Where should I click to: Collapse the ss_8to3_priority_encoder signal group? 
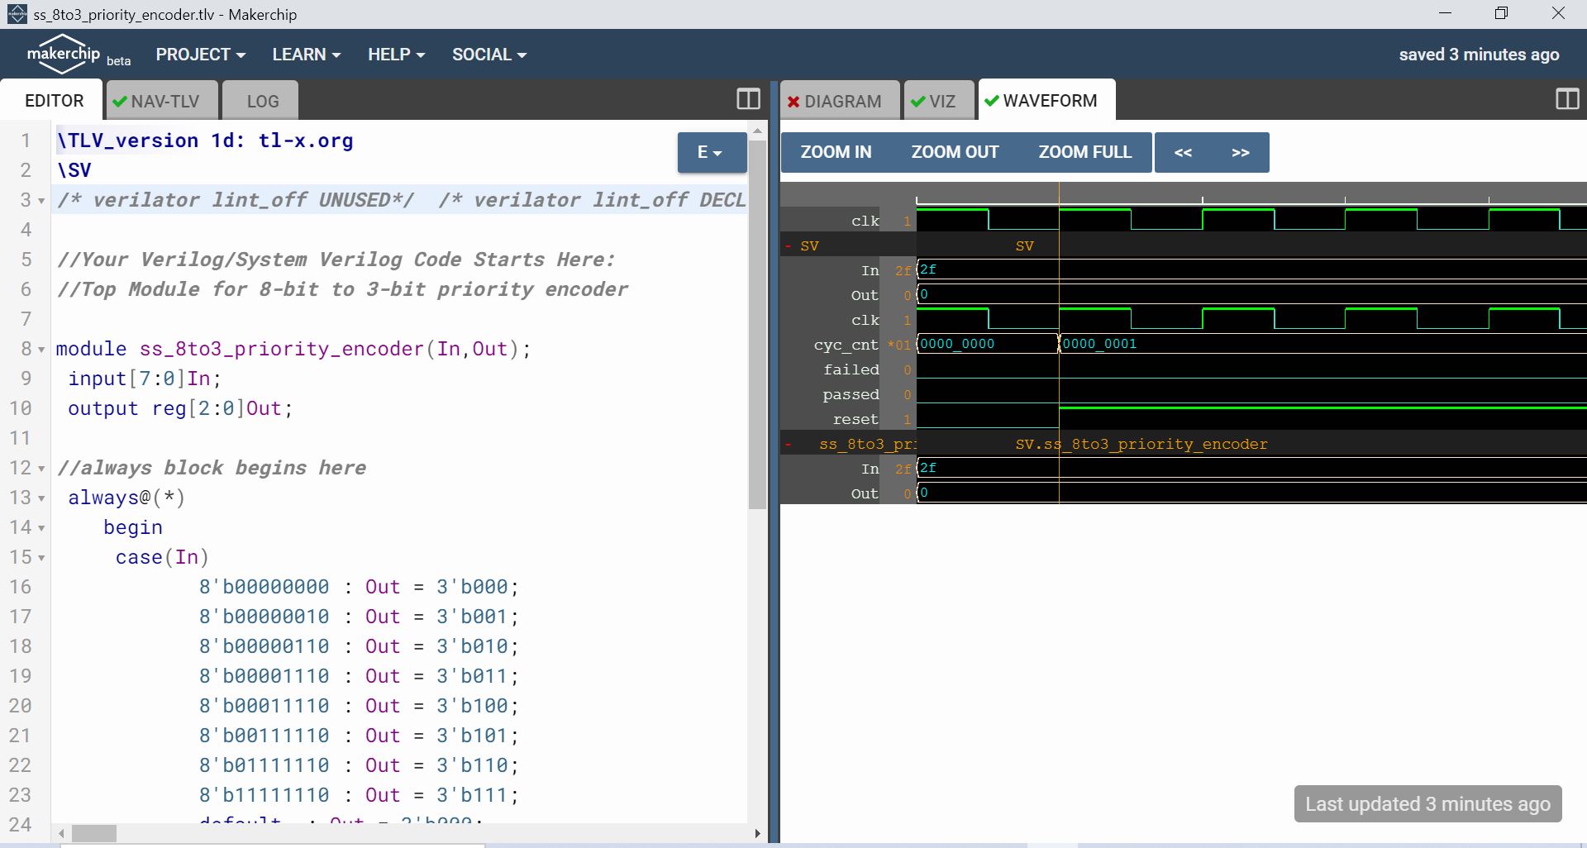788,444
